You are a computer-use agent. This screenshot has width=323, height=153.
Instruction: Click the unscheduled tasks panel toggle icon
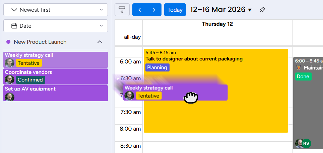122,10
